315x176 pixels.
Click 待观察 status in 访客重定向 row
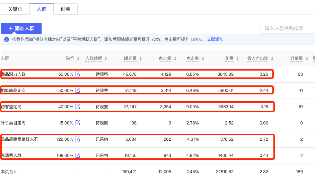pos(102,106)
